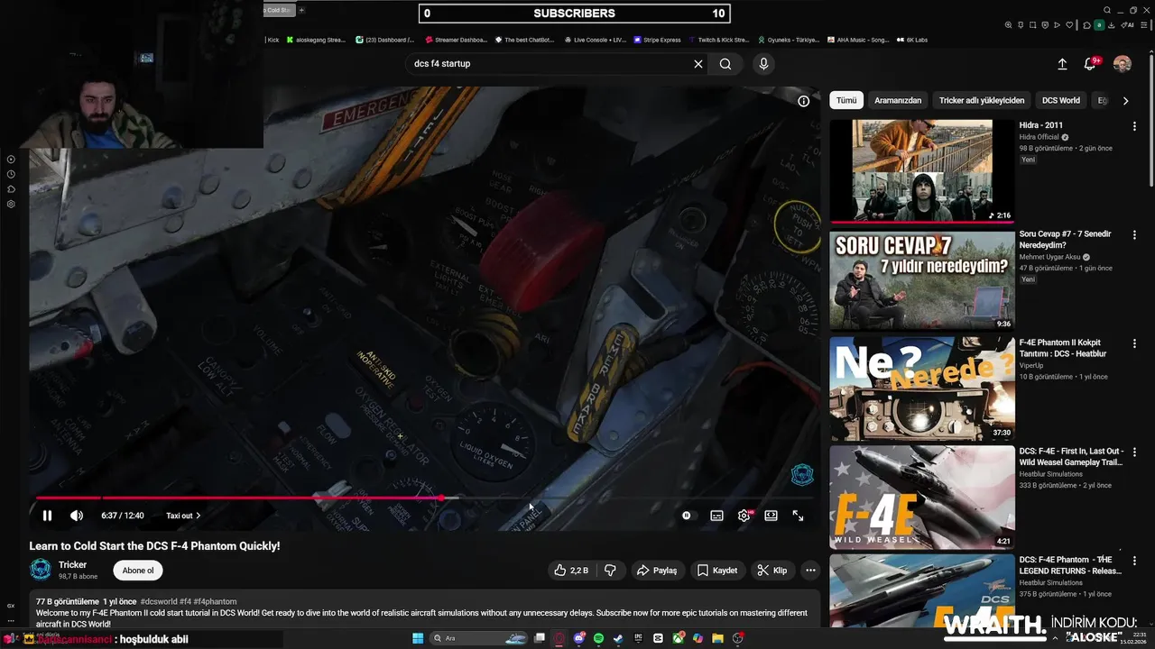Viewport: 1155px width, 649px height.
Task: Open a new browser tab with plus
Action: click(x=301, y=10)
